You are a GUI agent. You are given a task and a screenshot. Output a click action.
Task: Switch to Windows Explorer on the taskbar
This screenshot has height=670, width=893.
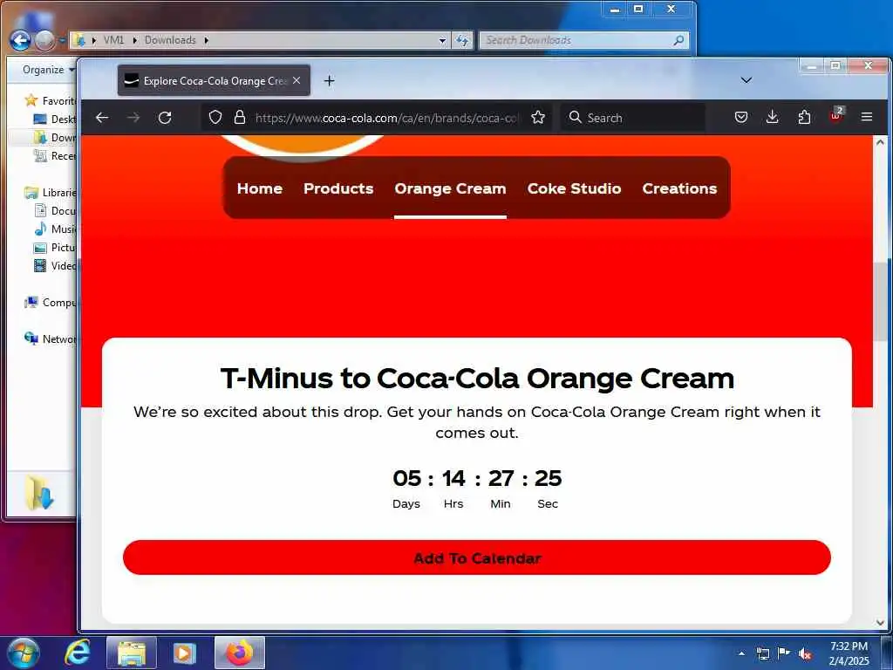point(132,653)
